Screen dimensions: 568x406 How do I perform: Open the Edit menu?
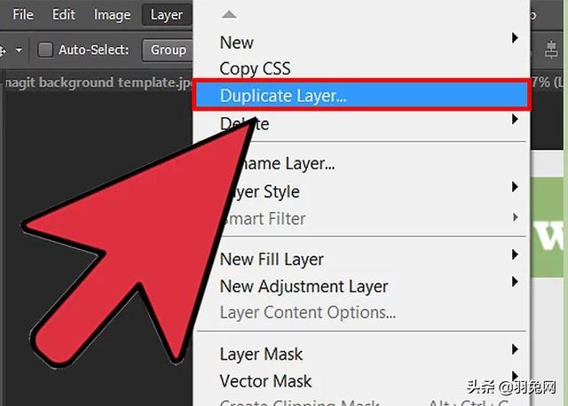click(x=64, y=15)
